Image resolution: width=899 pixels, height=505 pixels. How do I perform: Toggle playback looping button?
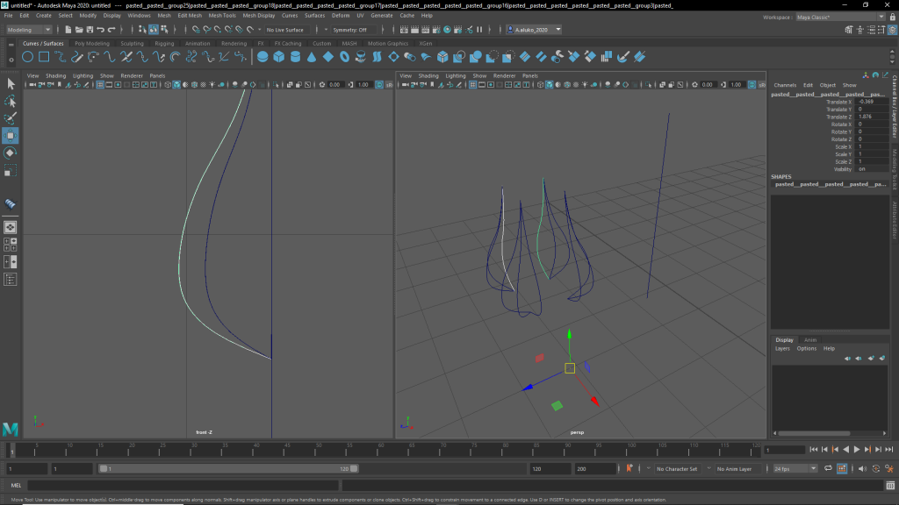click(x=828, y=469)
